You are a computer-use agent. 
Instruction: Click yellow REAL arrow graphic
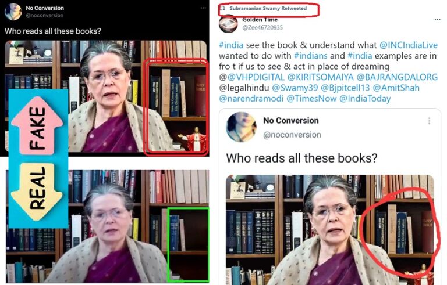37,192
